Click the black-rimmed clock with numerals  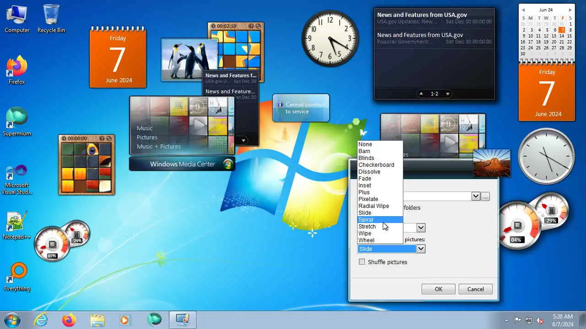330,38
